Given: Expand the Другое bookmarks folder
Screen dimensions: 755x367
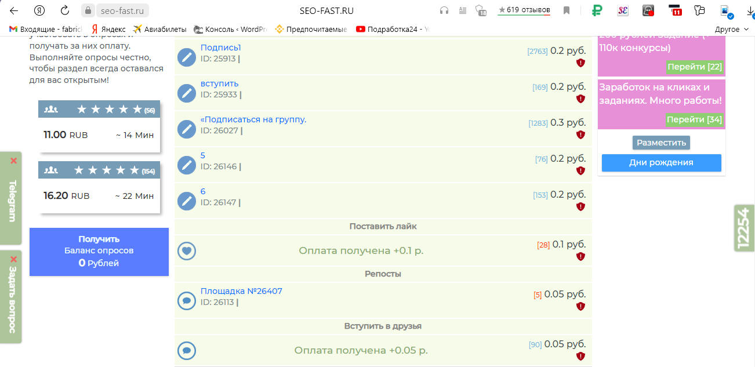Looking at the screenshot, I should 731,29.
